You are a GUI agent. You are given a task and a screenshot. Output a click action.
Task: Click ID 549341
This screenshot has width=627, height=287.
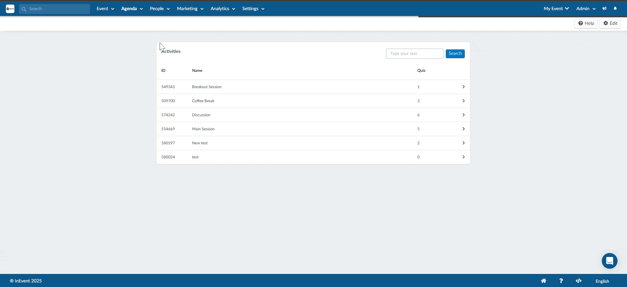coord(168,87)
